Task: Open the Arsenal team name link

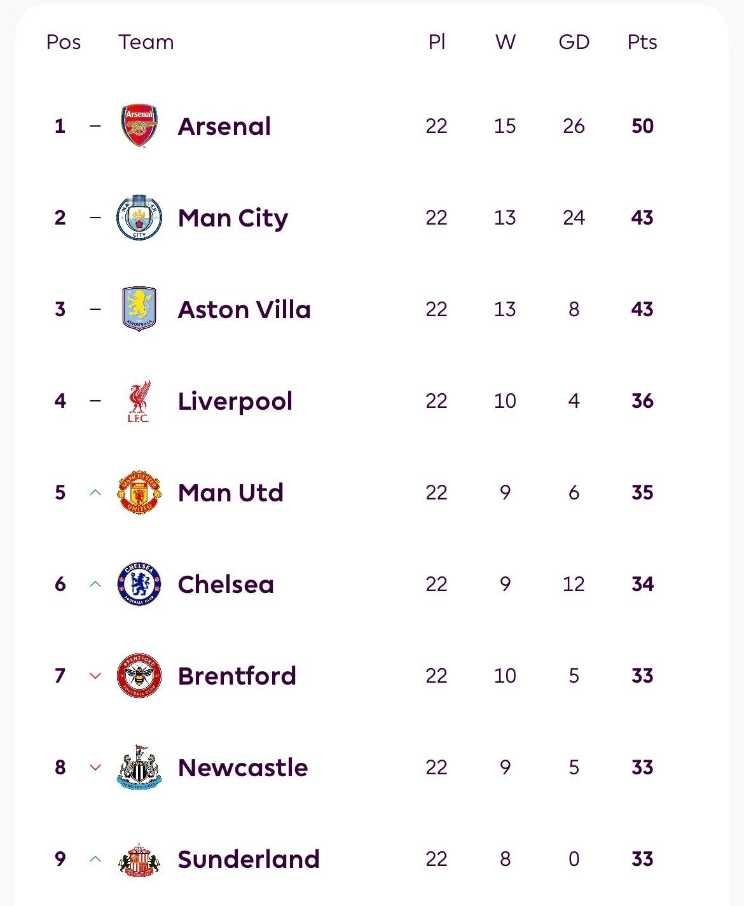Action: pyautogui.click(x=224, y=126)
